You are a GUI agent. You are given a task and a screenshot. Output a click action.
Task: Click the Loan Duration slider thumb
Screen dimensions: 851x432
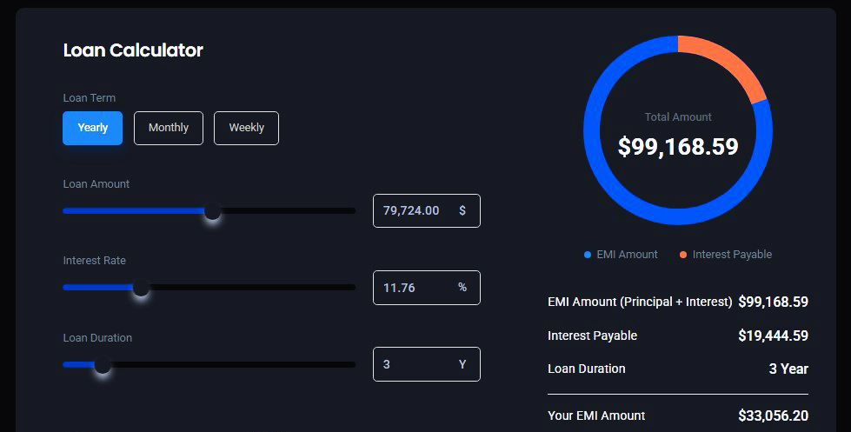pyautogui.click(x=103, y=365)
